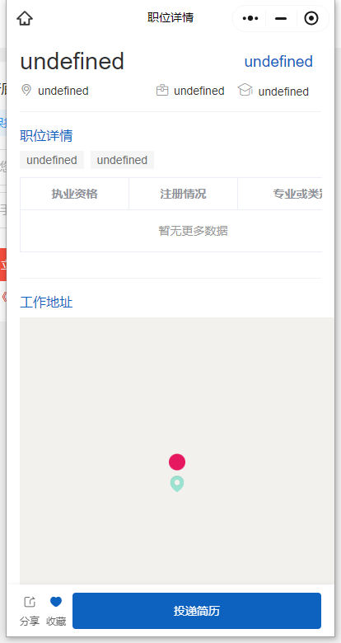Go to home via the house icon

coord(25,18)
